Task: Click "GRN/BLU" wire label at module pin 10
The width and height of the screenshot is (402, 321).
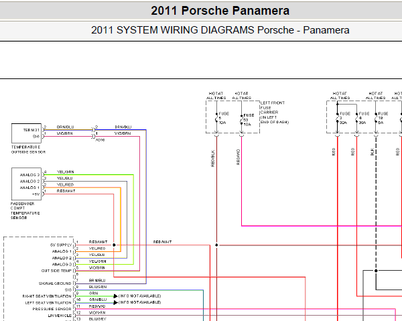Action: tap(98, 300)
